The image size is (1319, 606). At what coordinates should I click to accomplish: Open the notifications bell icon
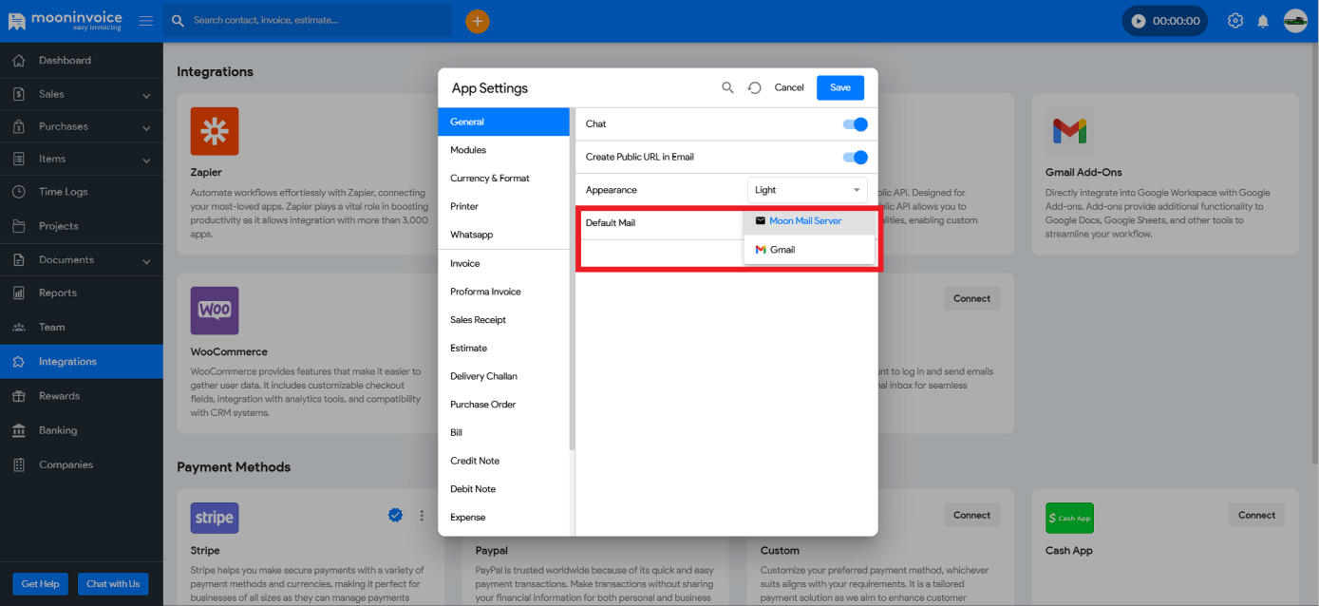point(1263,21)
